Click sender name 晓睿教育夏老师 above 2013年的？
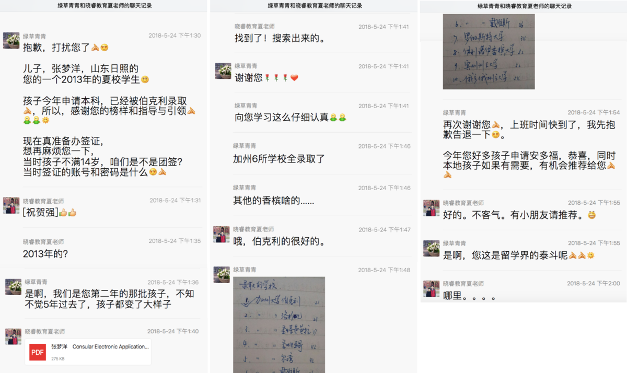This screenshot has height=373, width=627. point(43,242)
